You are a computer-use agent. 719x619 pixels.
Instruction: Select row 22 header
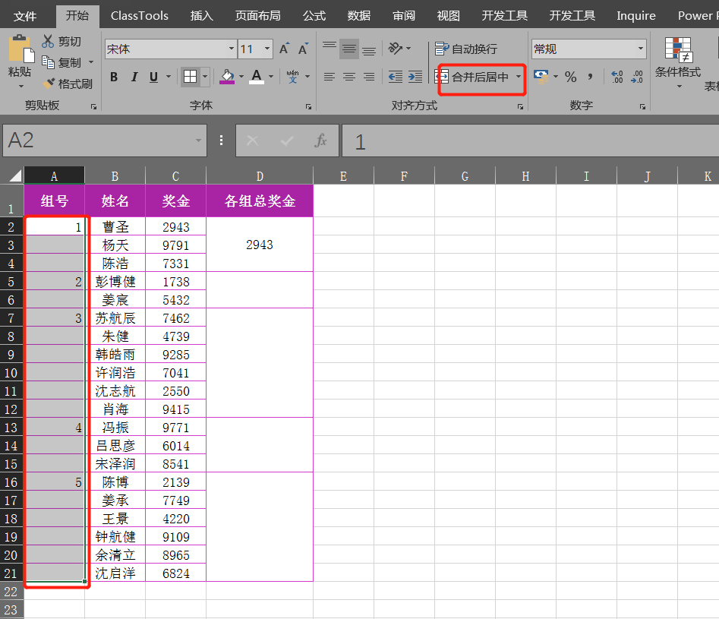(x=11, y=591)
